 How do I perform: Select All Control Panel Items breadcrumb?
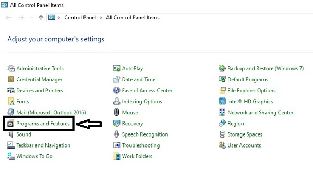pos(133,18)
